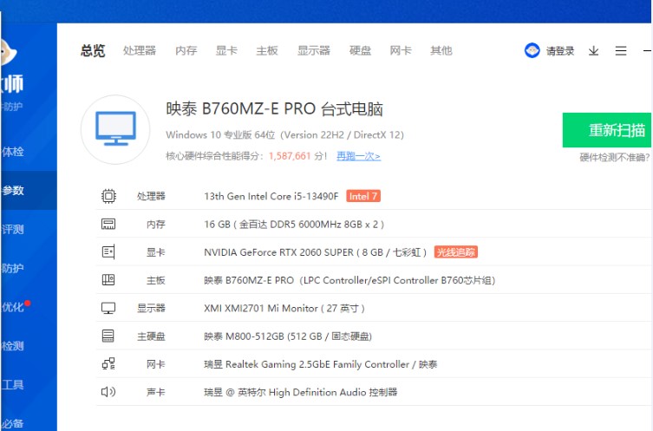
Task: Click the main hard disk icon
Action: pyautogui.click(x=108, y=336)
